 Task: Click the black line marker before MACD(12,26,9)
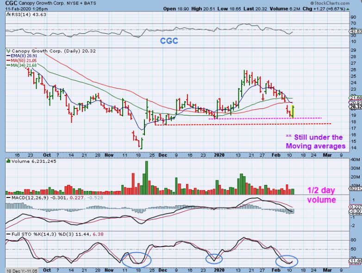click(8, 198)
